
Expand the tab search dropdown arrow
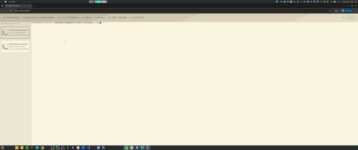[x=2, y=6]
